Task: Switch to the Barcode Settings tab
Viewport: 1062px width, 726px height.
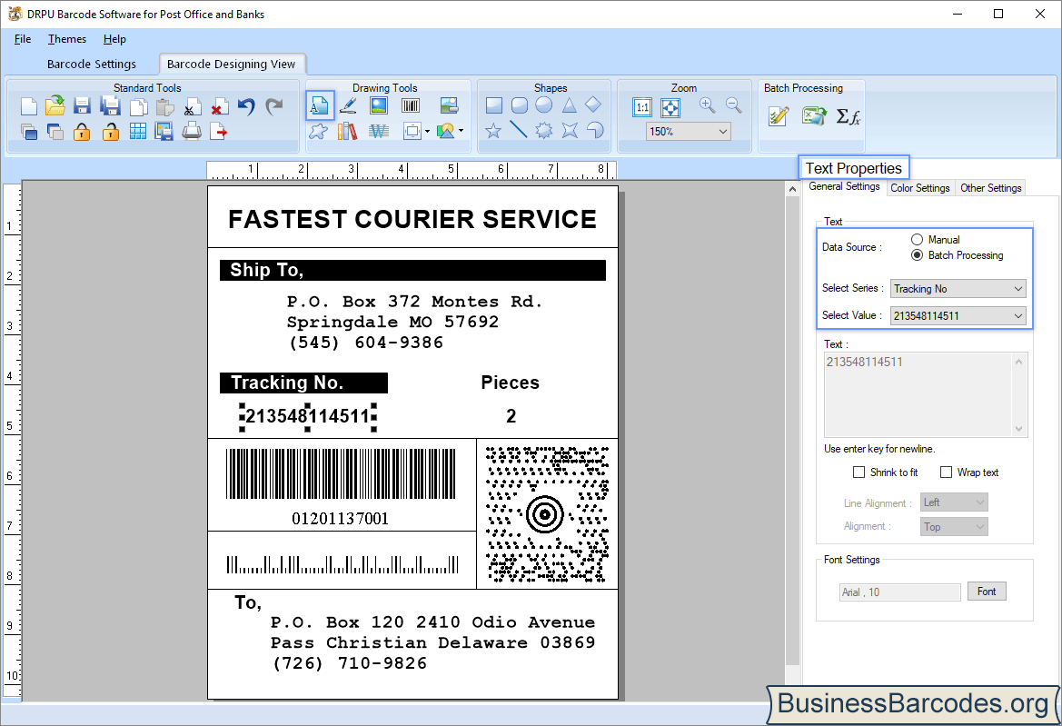Action: click(92, 64)
